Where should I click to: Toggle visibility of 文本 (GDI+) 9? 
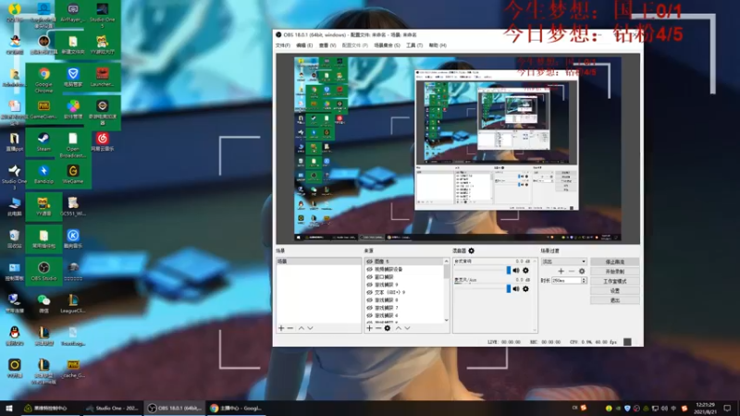point(369,292)
